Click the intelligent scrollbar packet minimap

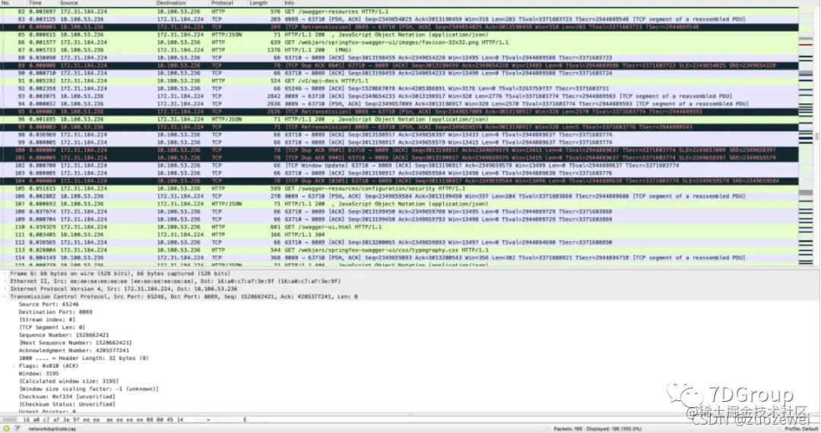[806, 137]
